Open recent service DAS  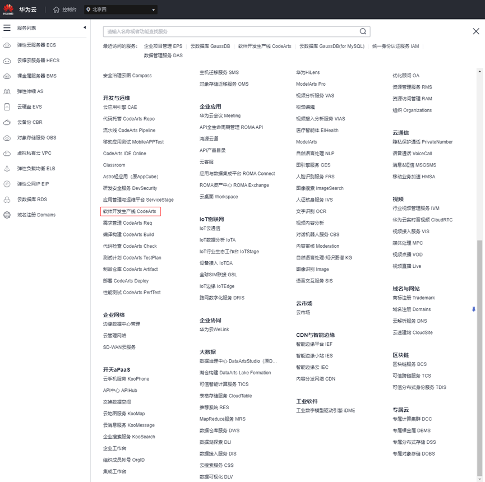point(163,55)
